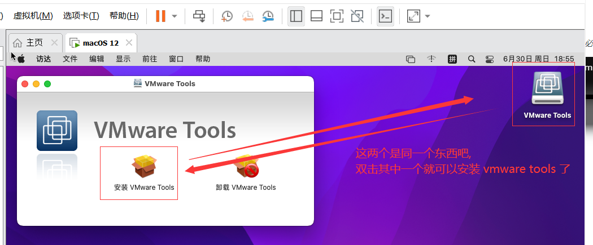Screen dimensions: 593x245
Task: Zoom the VMware Tools window with the green button
Action: coord(47,84)
